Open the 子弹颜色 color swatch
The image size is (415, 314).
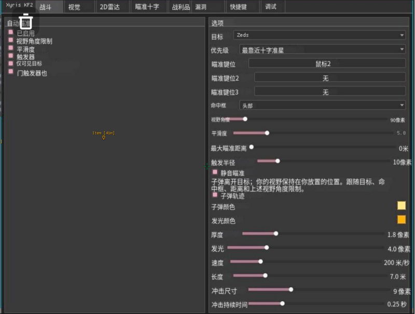click(x=402, y=206)
